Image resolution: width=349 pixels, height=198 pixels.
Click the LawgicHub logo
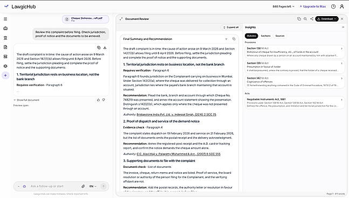coord(20,6)
